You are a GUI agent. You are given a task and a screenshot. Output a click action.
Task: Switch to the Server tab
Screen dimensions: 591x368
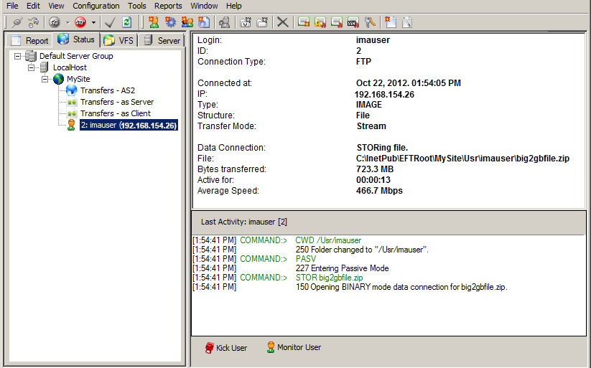coord(162,40)
